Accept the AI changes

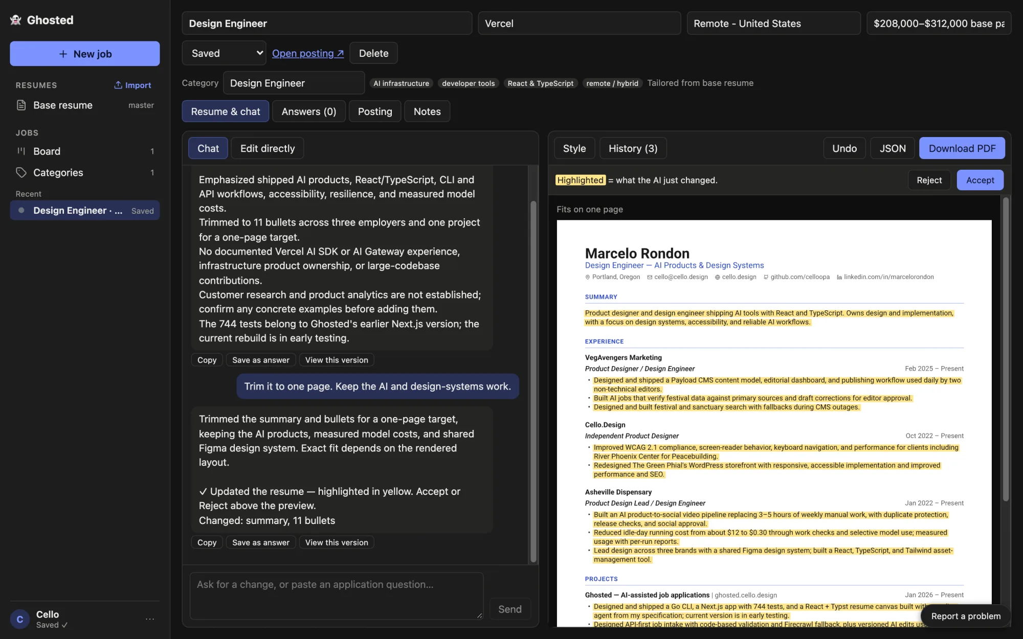click(980, 180)
